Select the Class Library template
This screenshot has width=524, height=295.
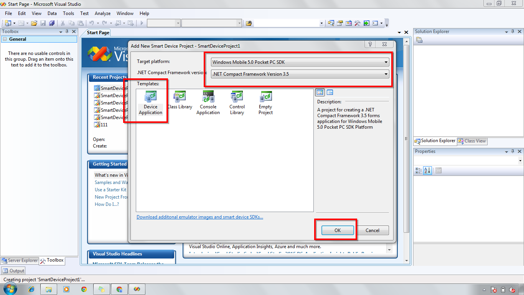(180, 100)
